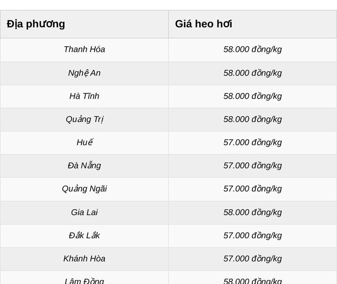The image size is (337, 284).
Task: Click the Hà Tĩnh row name
Action: pyautogui.click(x=84, y=96)
